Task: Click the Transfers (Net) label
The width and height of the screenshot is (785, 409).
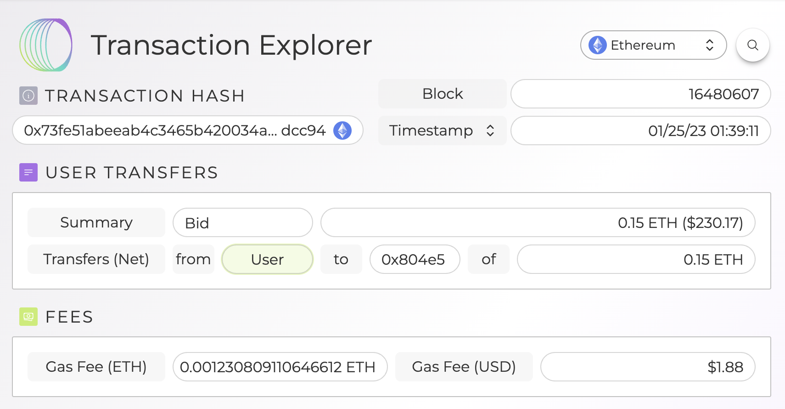Action: pyautogui.click(x=96, y=259)
